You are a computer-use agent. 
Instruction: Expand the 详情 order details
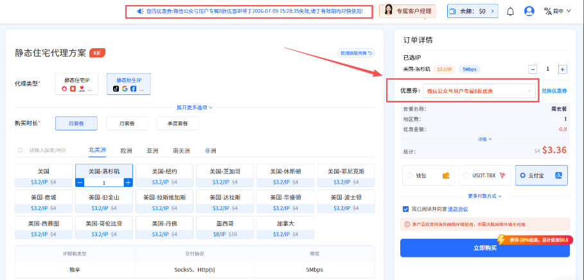tap(484, 139)
